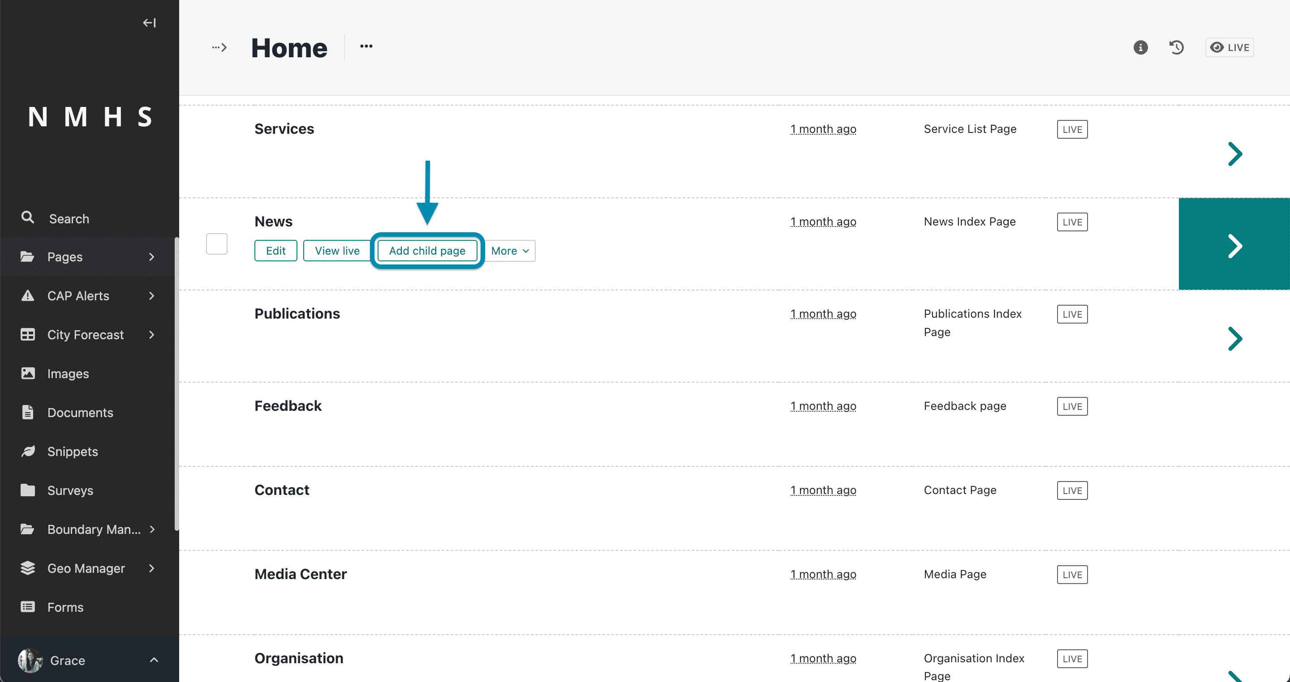Open the More dropdown for News

coord(510,251)
